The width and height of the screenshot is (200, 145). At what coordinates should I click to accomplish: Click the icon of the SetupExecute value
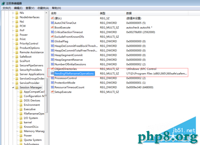point(52,92)
